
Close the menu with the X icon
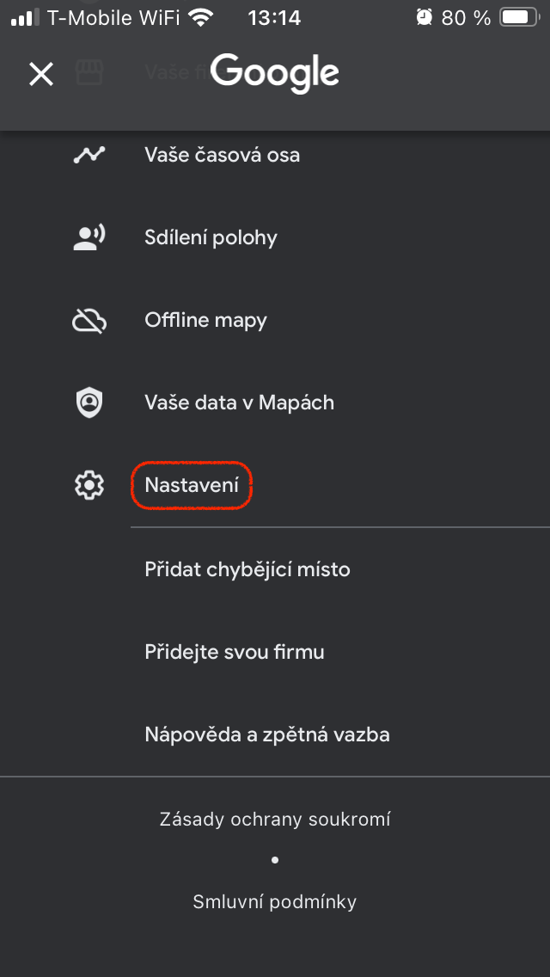41,74
